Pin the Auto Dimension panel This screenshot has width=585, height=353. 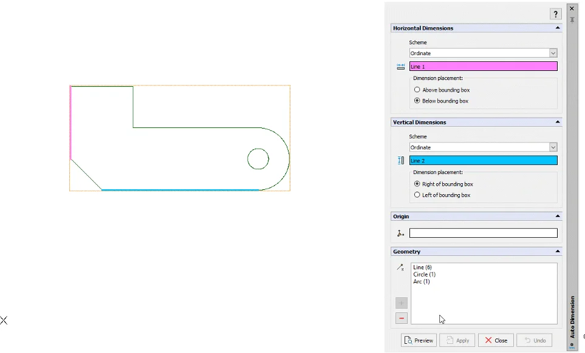point(572,20)
